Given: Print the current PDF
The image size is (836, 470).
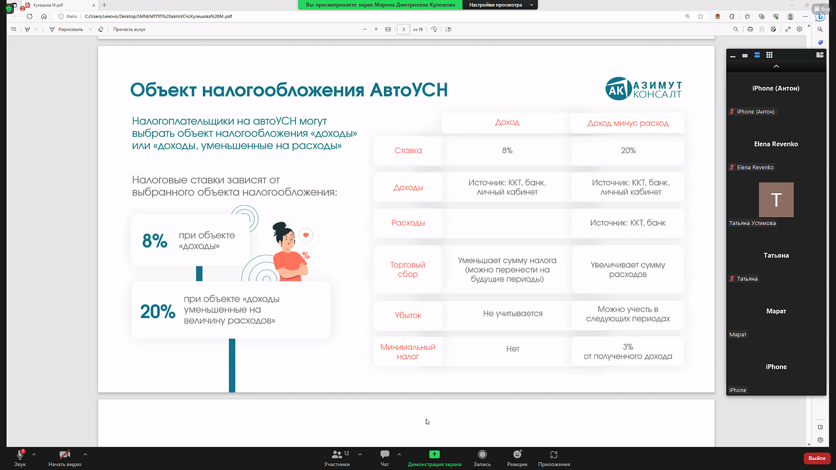Looking at the screenshot, I should pyautogui.click(x=750, y=28).
